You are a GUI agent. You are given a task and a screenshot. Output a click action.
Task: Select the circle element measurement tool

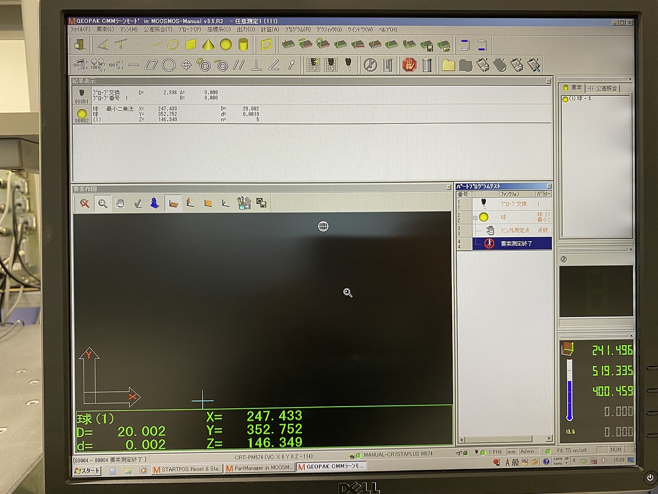point(173,45)
